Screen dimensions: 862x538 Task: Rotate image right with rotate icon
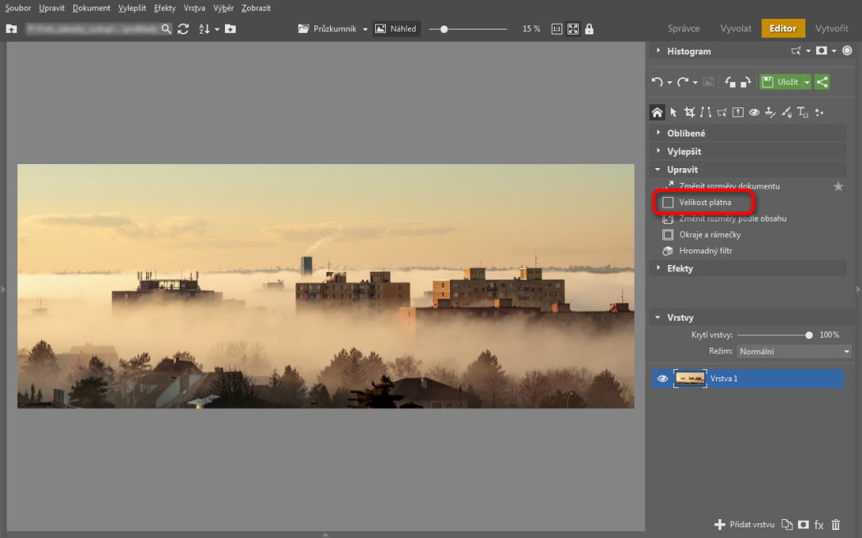pyautogui.click(x=745, y=82)
